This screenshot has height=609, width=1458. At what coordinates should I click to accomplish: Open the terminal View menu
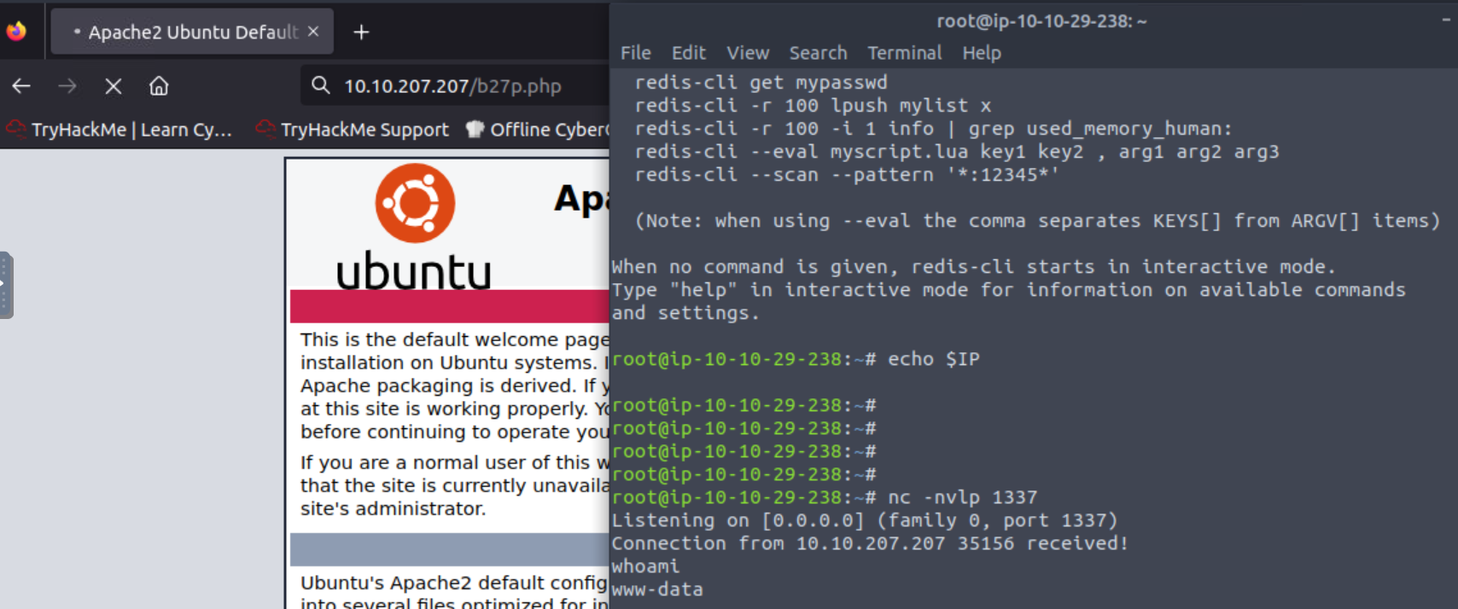pyautogui.click(x=747, y=53)
